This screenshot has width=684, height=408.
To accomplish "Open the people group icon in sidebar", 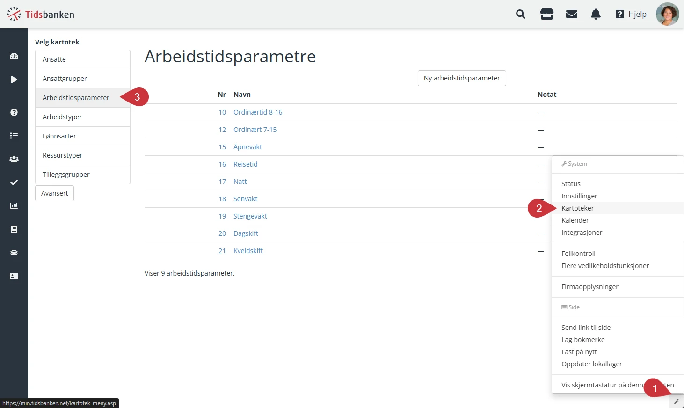I will tap(14, 159).
